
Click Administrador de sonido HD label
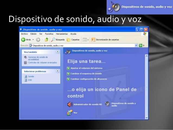pyautogui.click(x=88, y=104)
